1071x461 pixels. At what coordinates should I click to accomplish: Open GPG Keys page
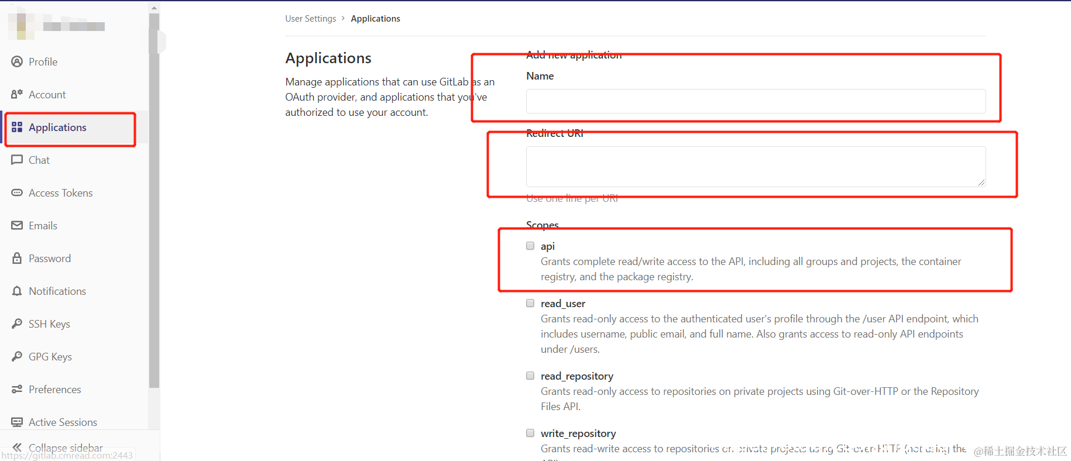click(50, 357)
